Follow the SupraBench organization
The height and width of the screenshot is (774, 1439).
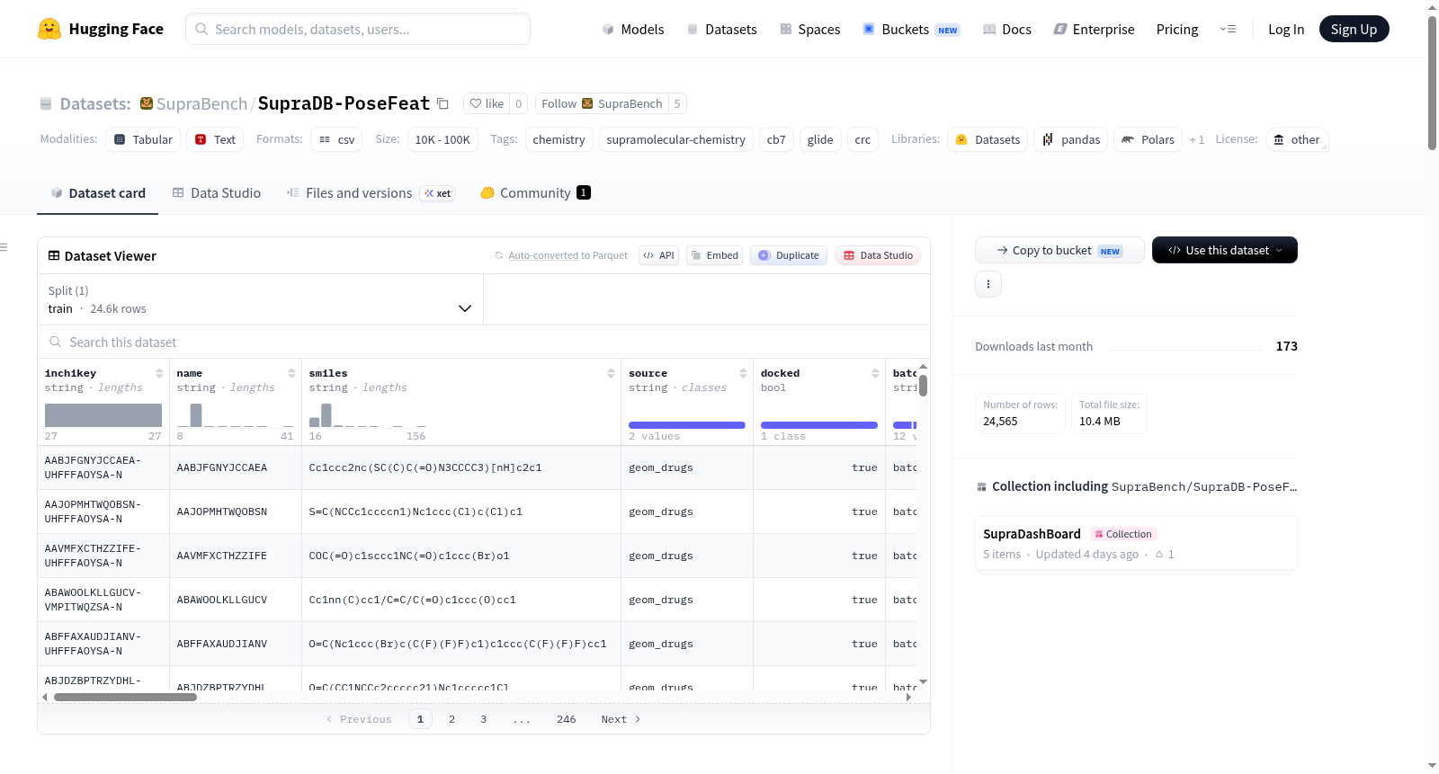click(x=602, y=103)
